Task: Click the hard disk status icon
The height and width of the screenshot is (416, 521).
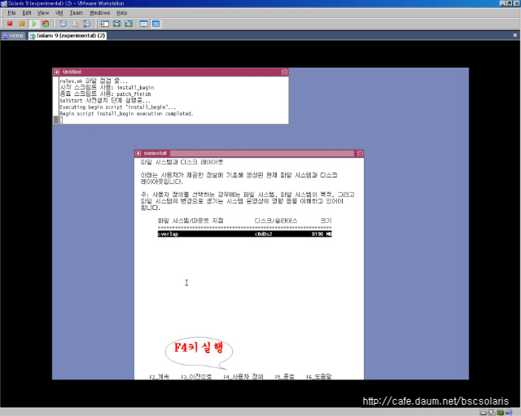Action: point(484,413)
